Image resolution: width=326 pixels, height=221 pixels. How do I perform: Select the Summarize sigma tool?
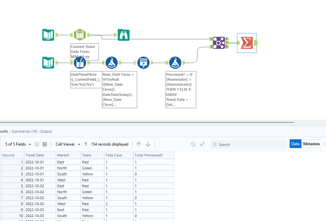(247, 43)
